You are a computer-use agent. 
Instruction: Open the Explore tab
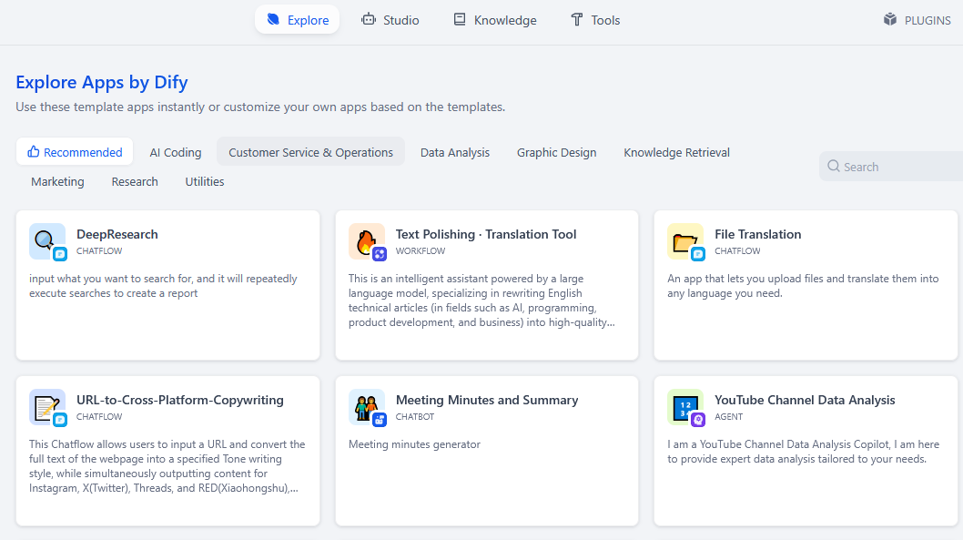298,20
